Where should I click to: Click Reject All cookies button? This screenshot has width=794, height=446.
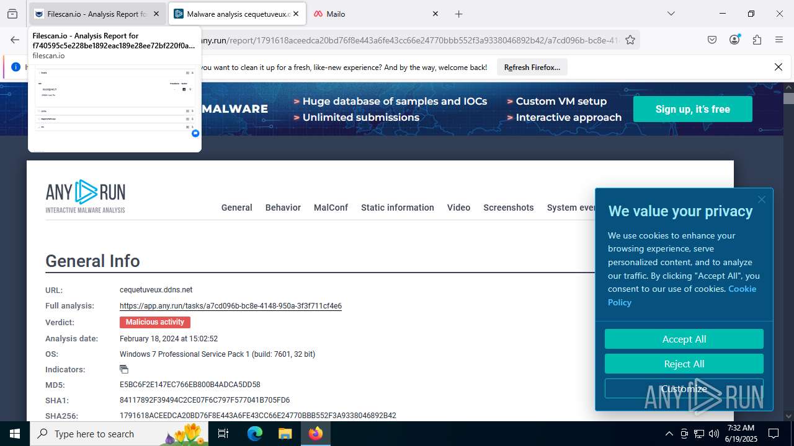coord(684,364)
